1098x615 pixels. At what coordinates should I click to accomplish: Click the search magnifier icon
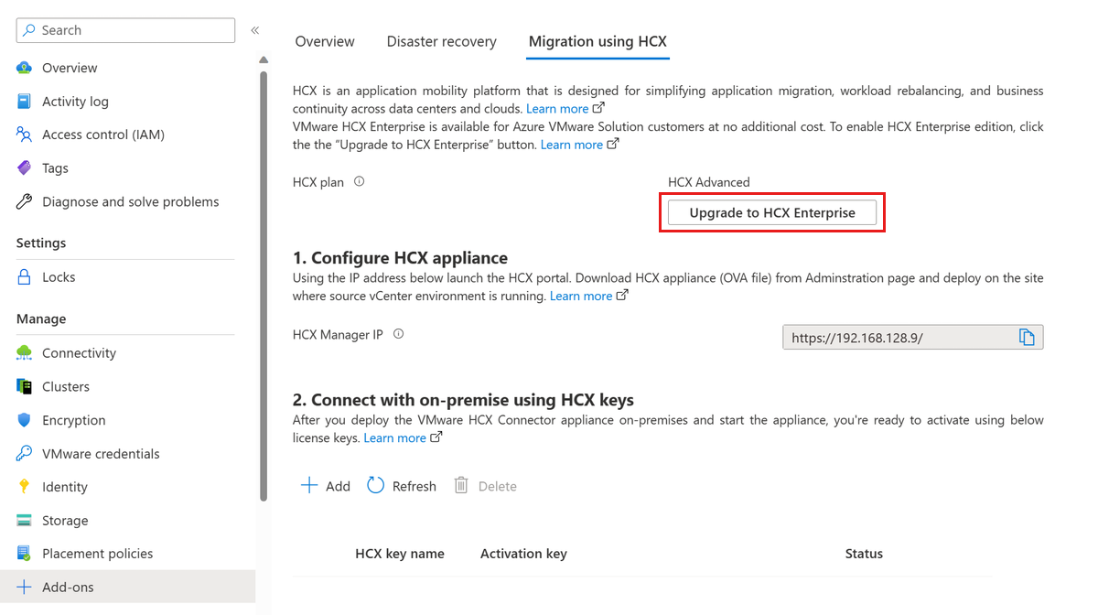point(30,30)
